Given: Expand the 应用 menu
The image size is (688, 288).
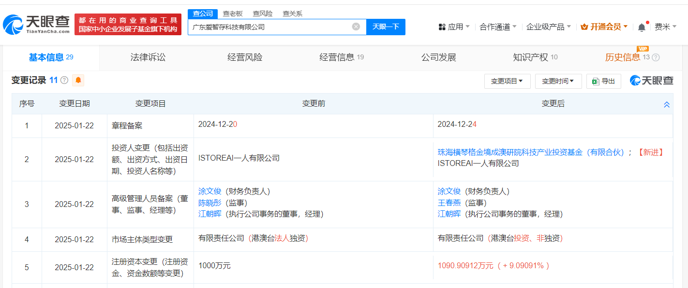Looking at the screenshot, I should (x=454, y=27).
